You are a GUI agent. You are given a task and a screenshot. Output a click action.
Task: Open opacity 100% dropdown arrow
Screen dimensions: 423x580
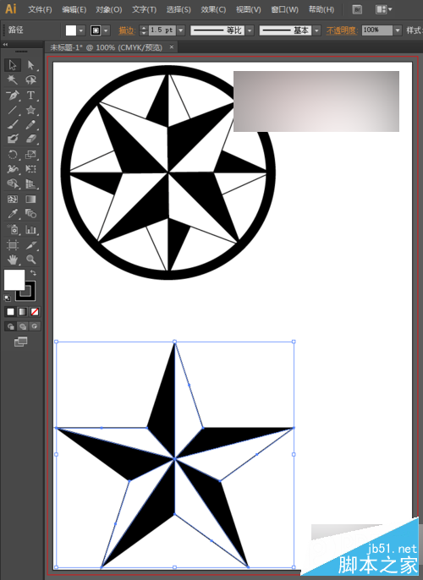(x=398, y=30)
